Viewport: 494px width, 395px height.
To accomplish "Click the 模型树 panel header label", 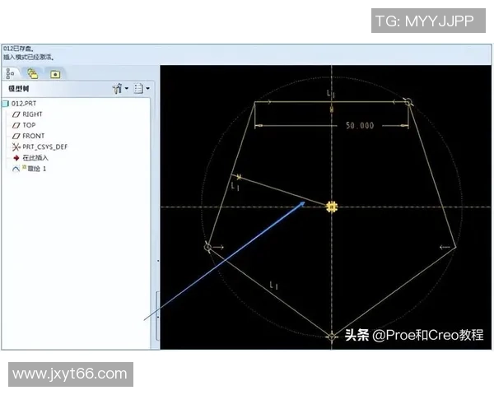I will click(19, 89).
